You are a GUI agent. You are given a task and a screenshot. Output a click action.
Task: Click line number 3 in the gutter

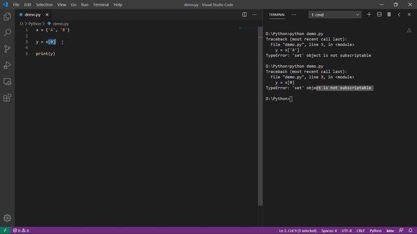pos(27,42)
